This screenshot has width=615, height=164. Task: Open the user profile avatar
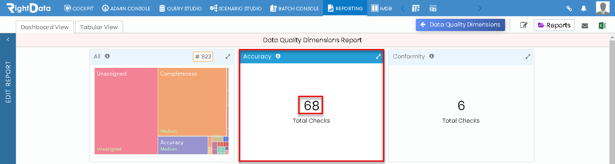click(602, 8)
